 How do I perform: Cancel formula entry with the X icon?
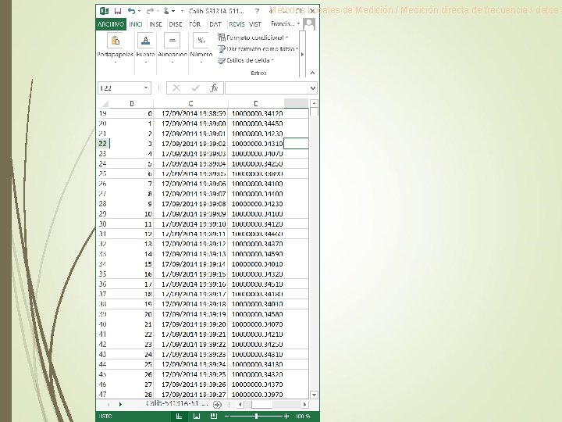pyautogui.click(x=176, y=88)
